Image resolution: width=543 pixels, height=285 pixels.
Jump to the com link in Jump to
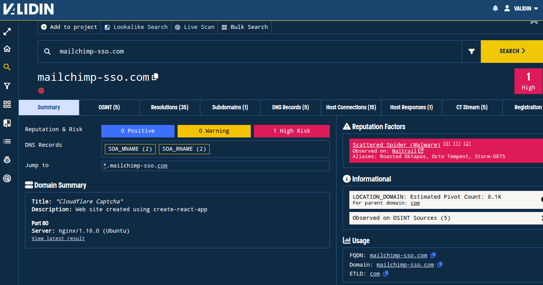(162, 166)
